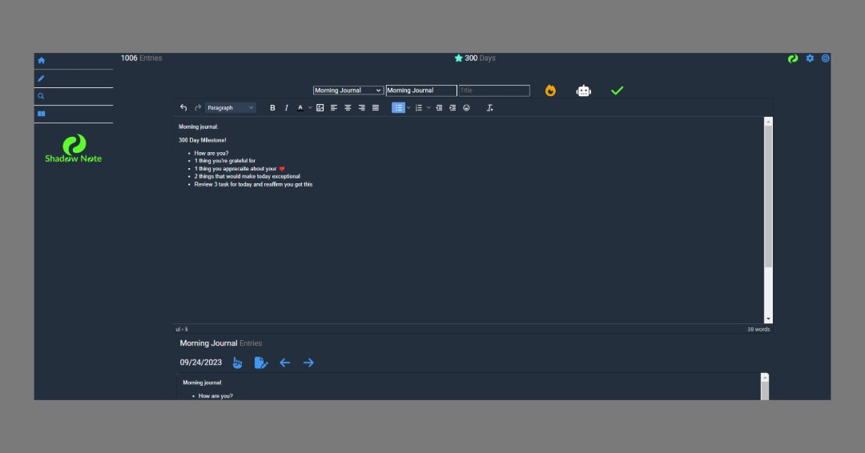This screenshot has height=453, width=865.
Task: Justify the text
Action: click(376, 108)
